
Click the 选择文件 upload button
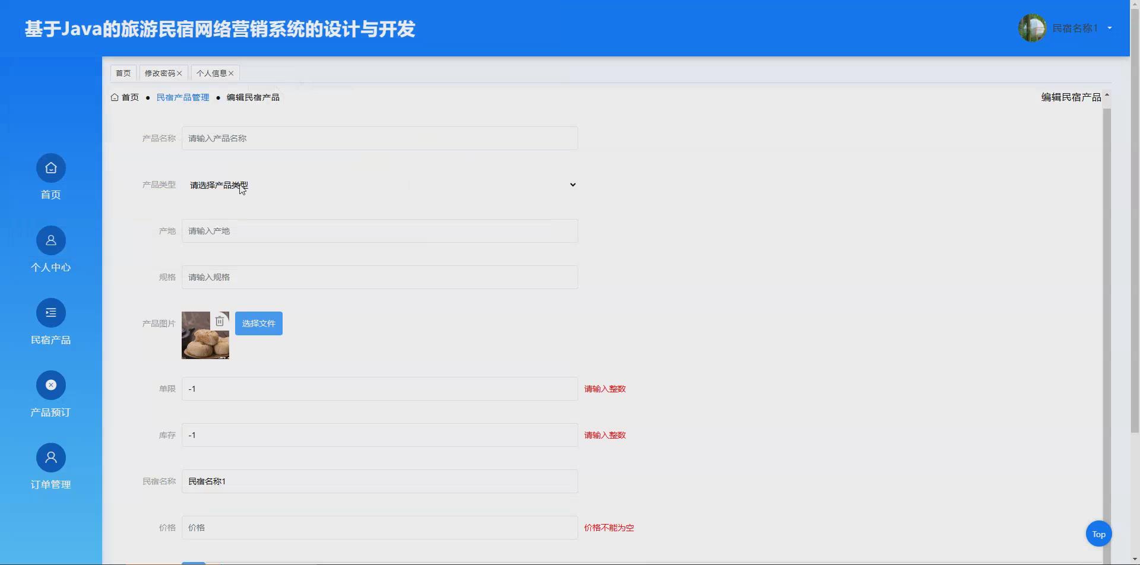pos(258,323)
